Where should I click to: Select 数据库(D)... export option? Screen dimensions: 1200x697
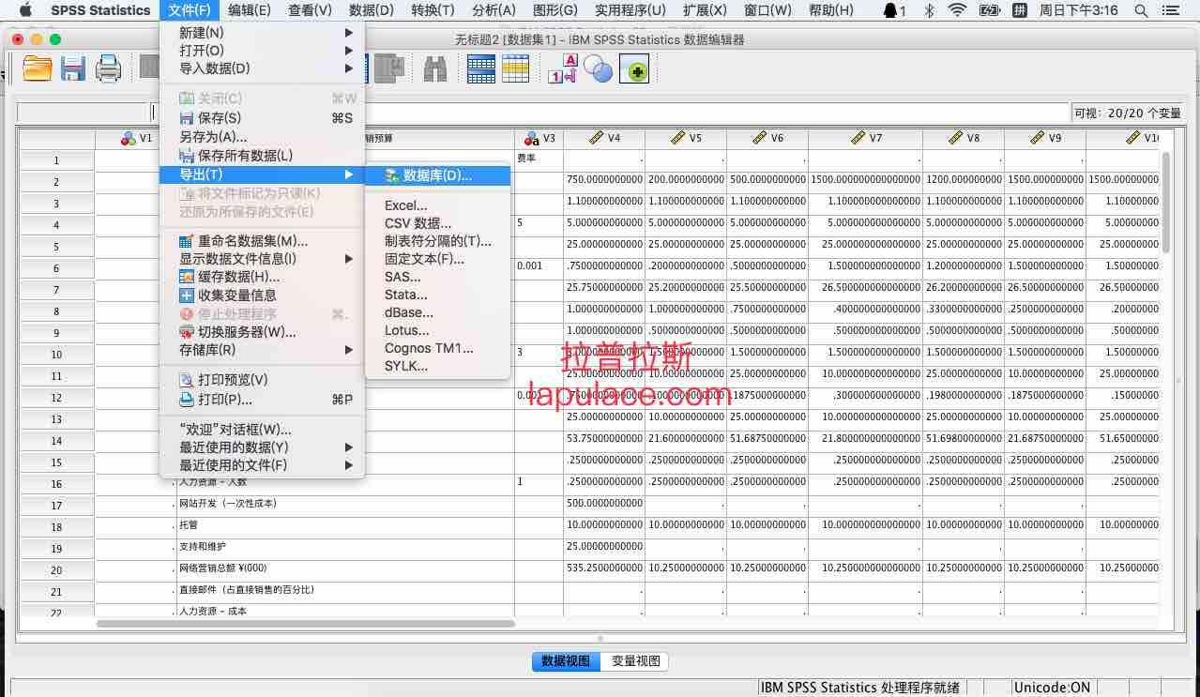click(437, 175)
